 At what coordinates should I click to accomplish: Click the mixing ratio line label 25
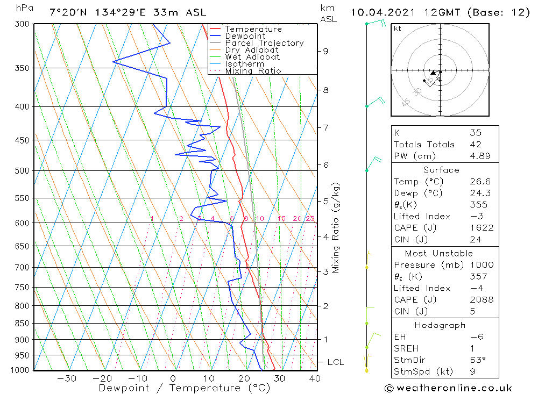pyautogui.click(x=310, y=218)
